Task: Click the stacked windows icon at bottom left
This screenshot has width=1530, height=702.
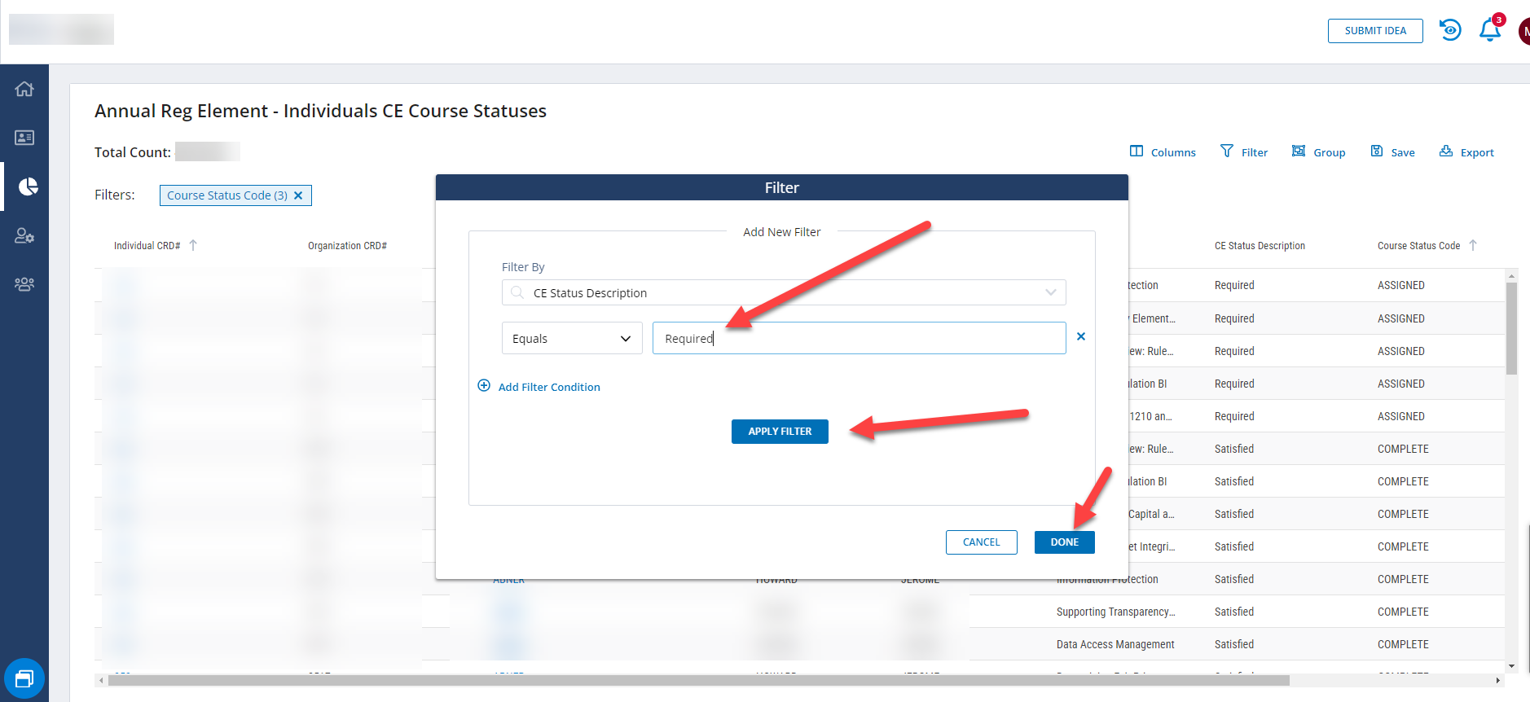Action: click(24, 678)
